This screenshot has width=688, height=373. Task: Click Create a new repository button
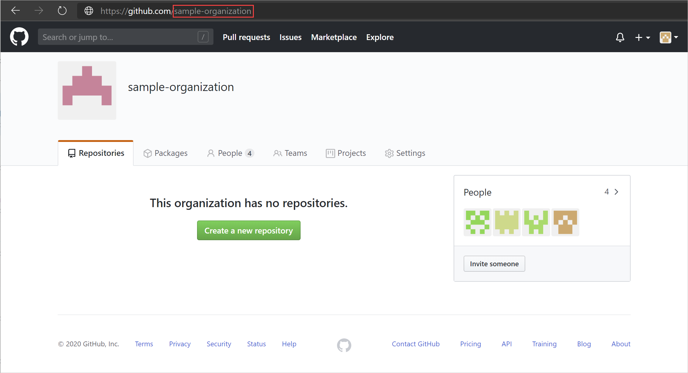point(249,231)
